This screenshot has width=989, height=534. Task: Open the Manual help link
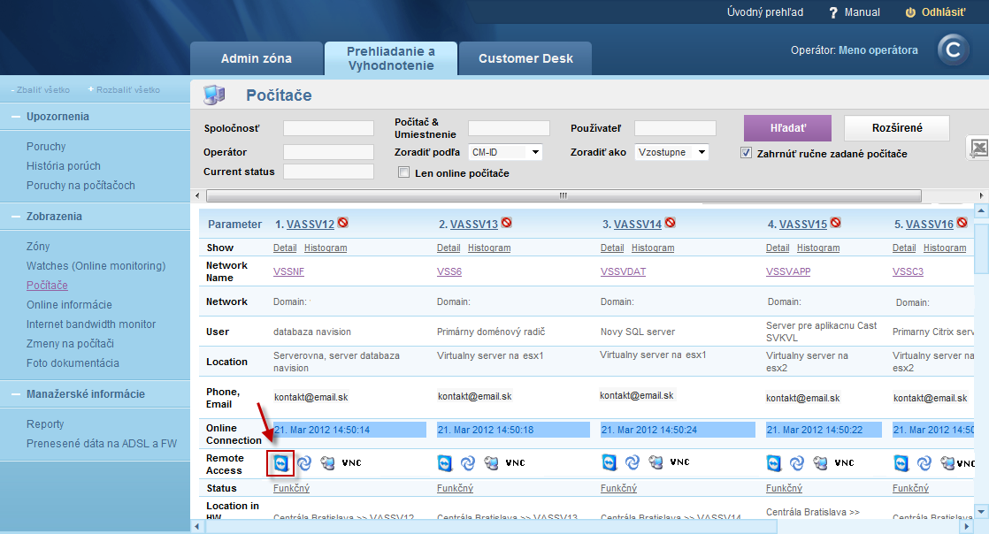click(x=855, y=12)
